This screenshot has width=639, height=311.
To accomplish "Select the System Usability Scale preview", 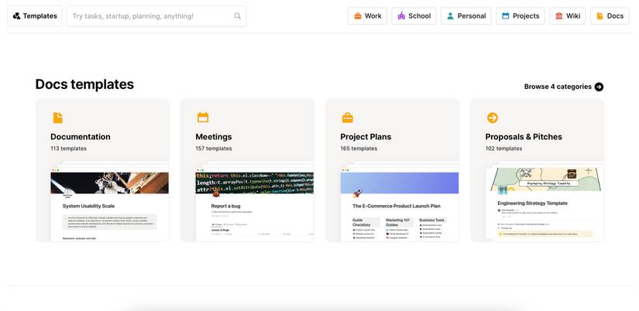I will coord(110,207).
